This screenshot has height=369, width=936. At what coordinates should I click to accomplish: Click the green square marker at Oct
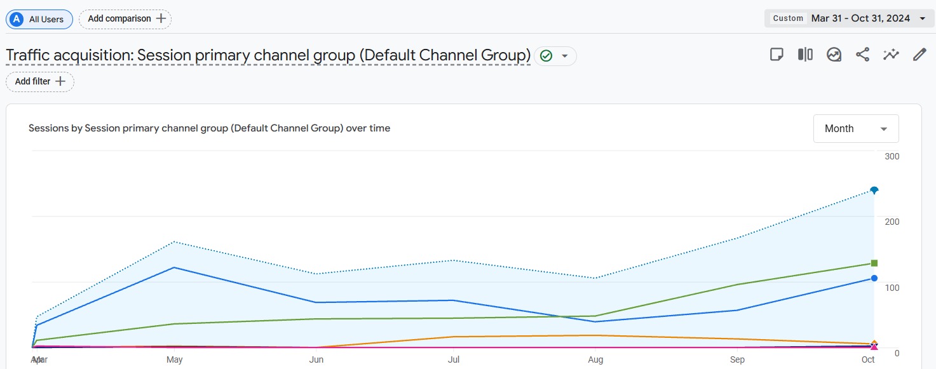(x=874, y=263)
